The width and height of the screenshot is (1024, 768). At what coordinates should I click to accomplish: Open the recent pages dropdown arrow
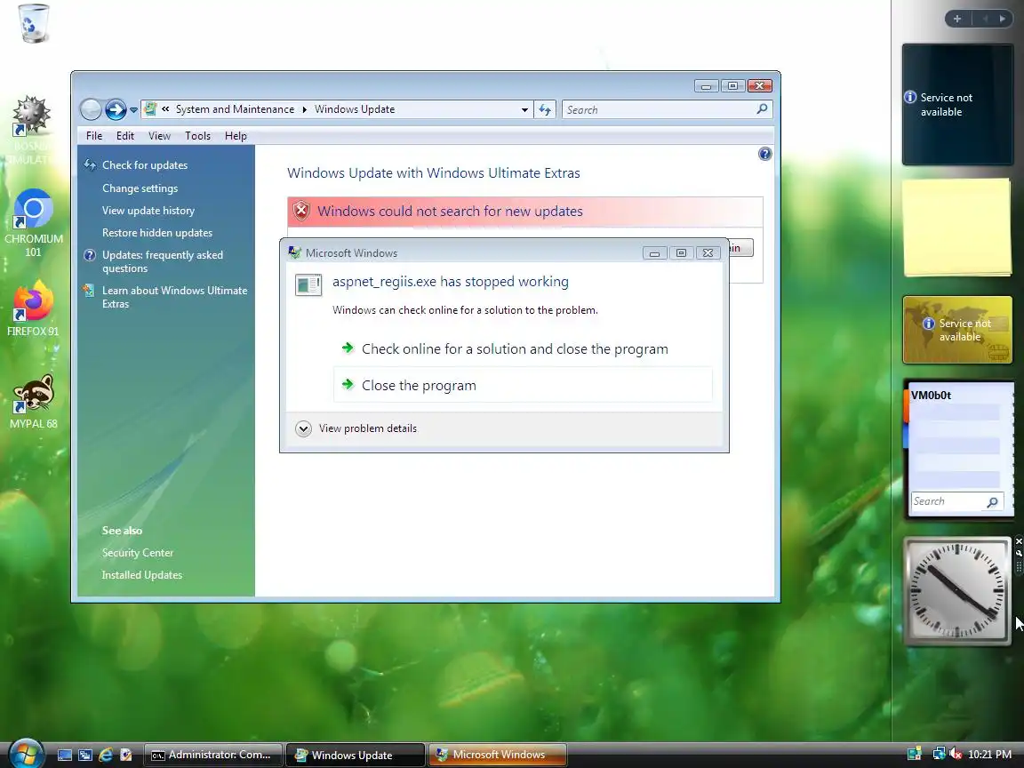pyautogui.click(x=133, y=109)
